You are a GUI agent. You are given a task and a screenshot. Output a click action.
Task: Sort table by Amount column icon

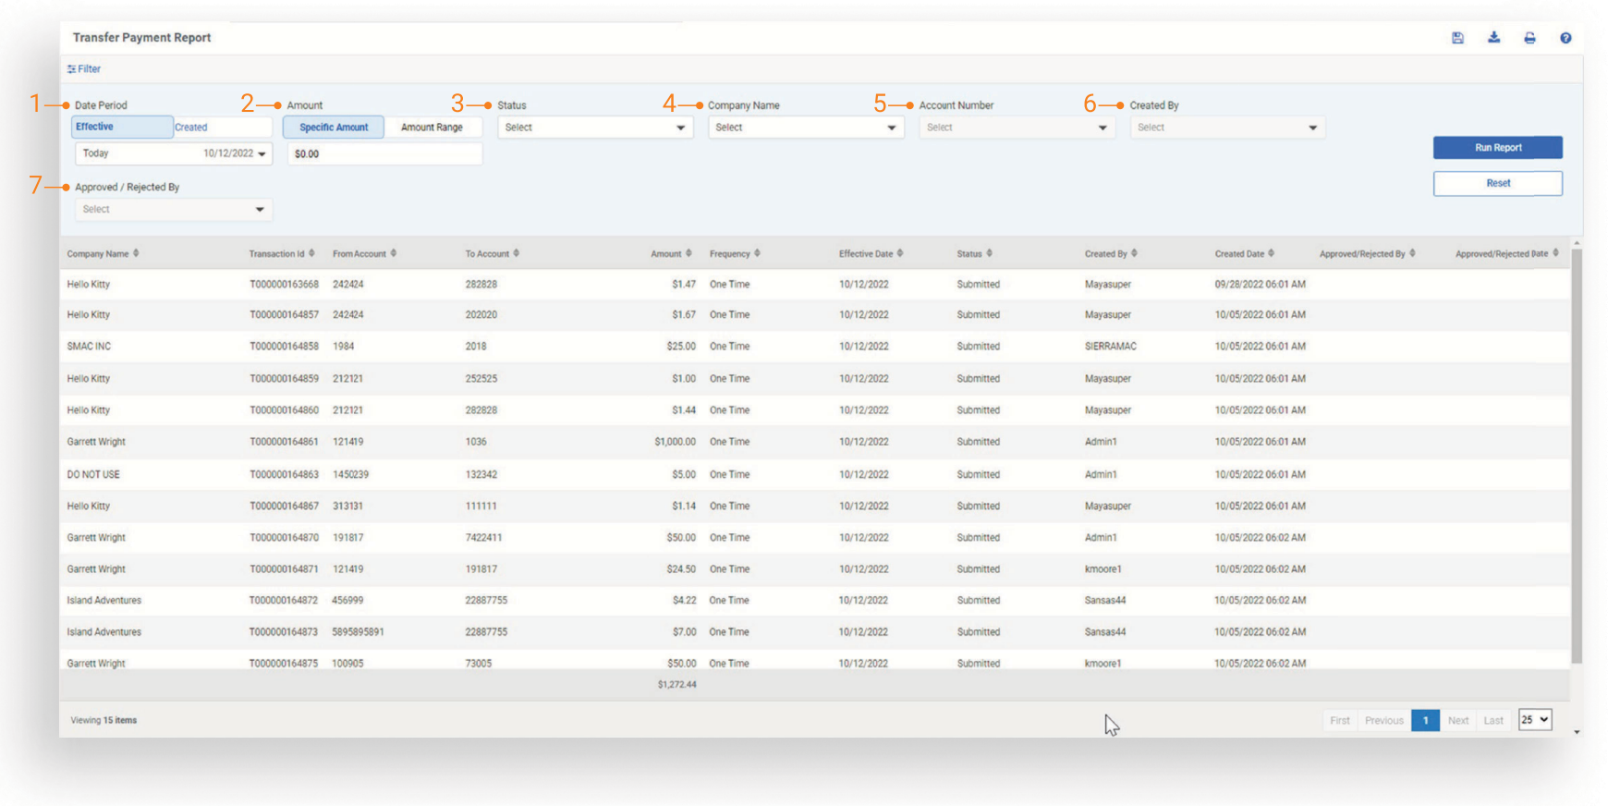coord(688,253)
